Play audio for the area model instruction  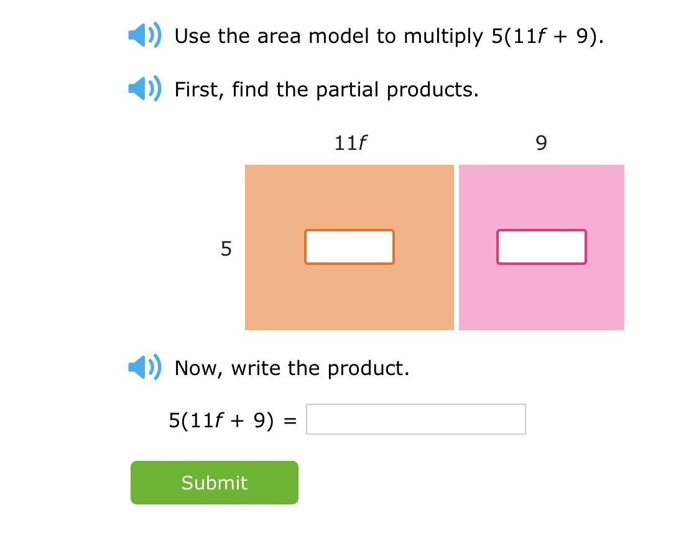[x=144, y=35]
